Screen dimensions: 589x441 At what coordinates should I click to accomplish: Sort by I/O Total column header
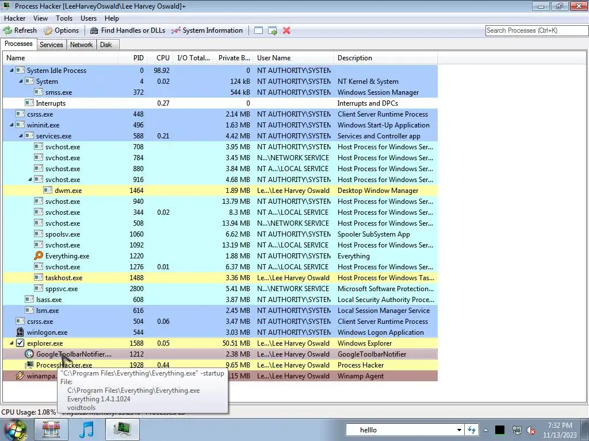(x=193, y=58)
